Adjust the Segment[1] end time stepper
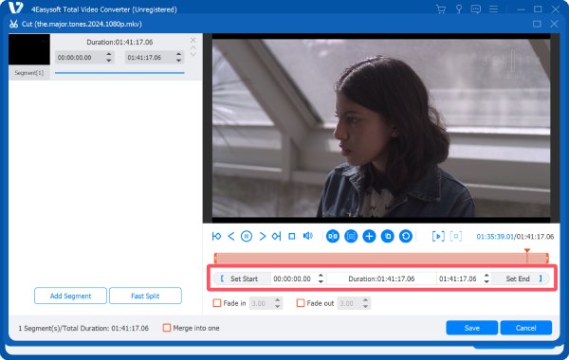Screen dimensions: 569x360 (178, 57)
